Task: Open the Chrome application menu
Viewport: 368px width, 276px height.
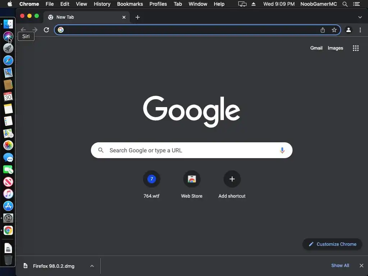Action: pos(29,4)
